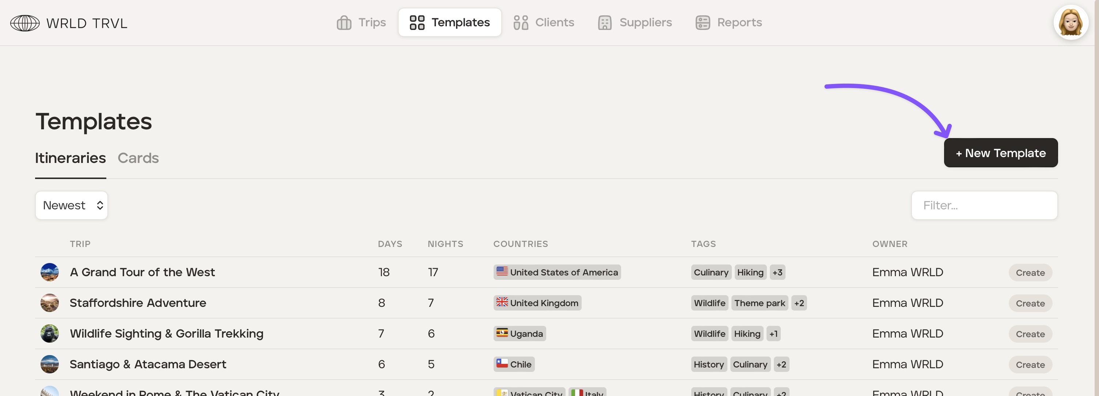Click the Templates grid icon
This screenshot has height=396, width=1099.
(417, 23)
